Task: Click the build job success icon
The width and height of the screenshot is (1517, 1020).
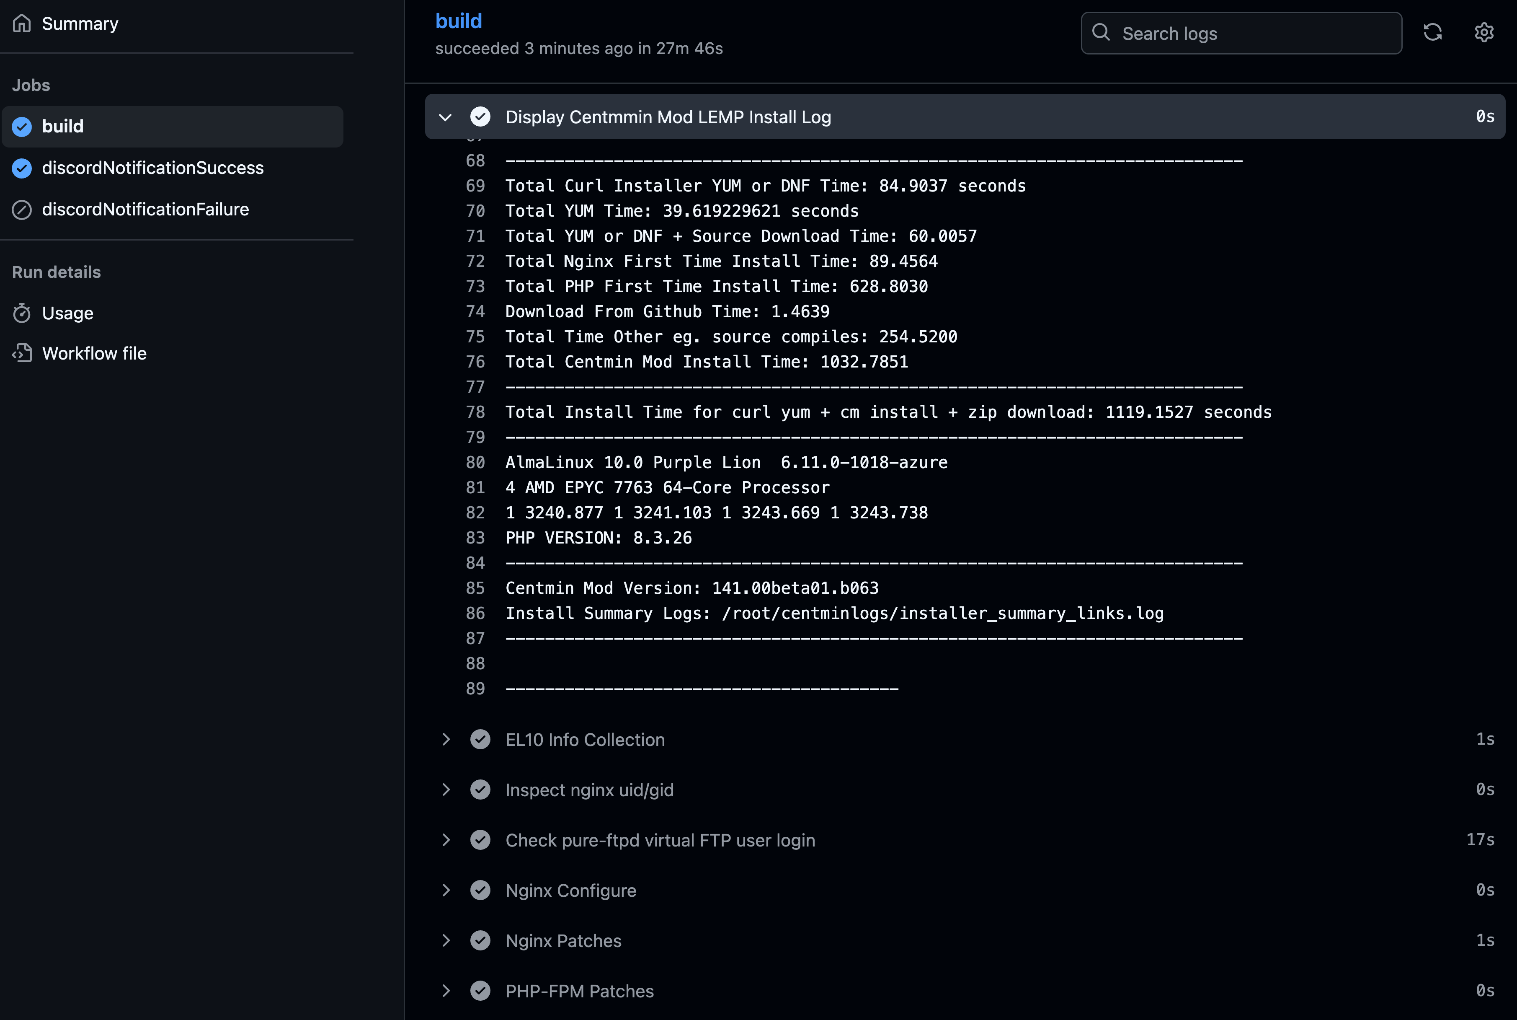Action: pyautogui.click(x=21, y=126)
